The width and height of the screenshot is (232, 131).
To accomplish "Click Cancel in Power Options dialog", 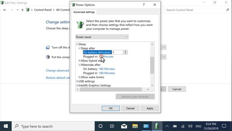I will 130,108.
